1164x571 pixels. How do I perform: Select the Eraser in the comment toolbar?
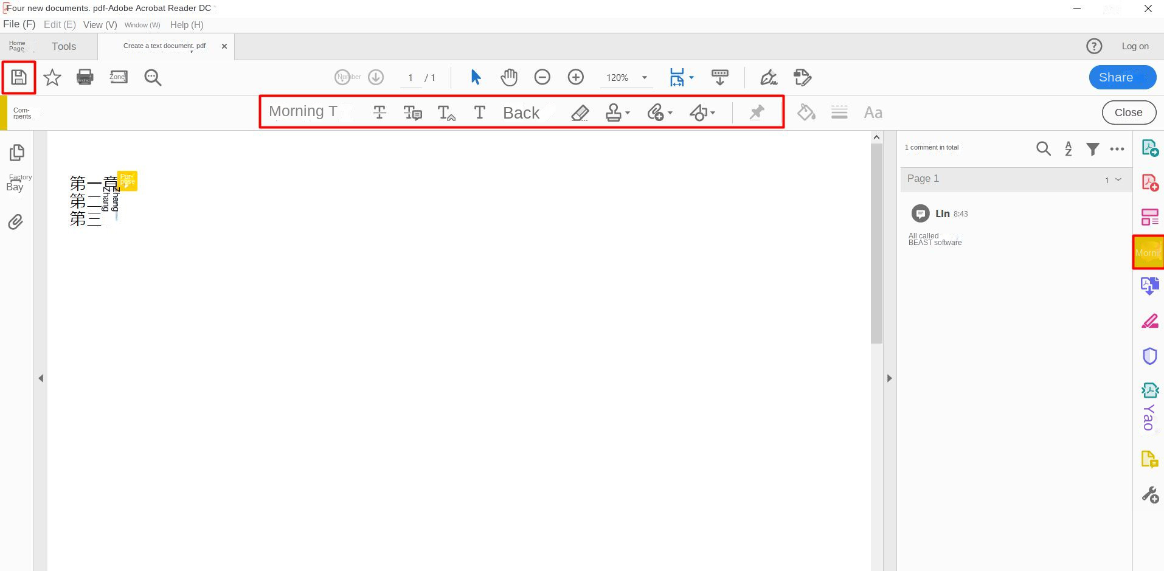coord(580,112)
